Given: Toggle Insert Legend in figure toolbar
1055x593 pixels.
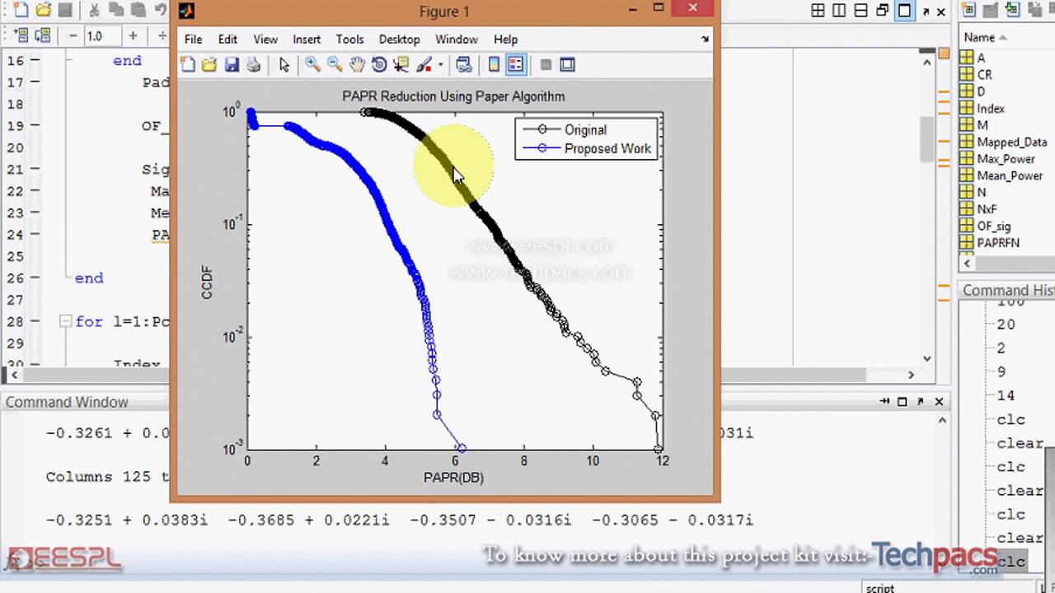Looking at the screenshot, I should [x=516, y=64].
